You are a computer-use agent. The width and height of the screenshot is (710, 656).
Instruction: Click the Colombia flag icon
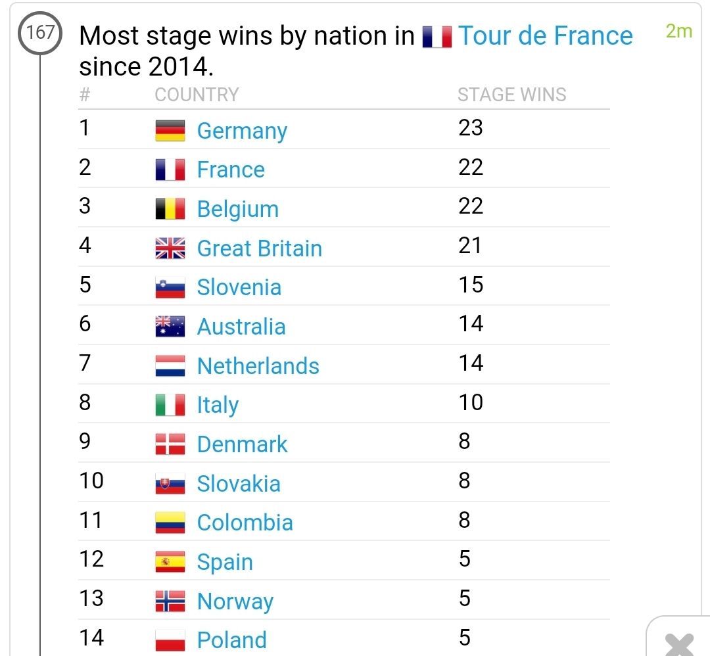pyautogui.click(x=170, y=523)
